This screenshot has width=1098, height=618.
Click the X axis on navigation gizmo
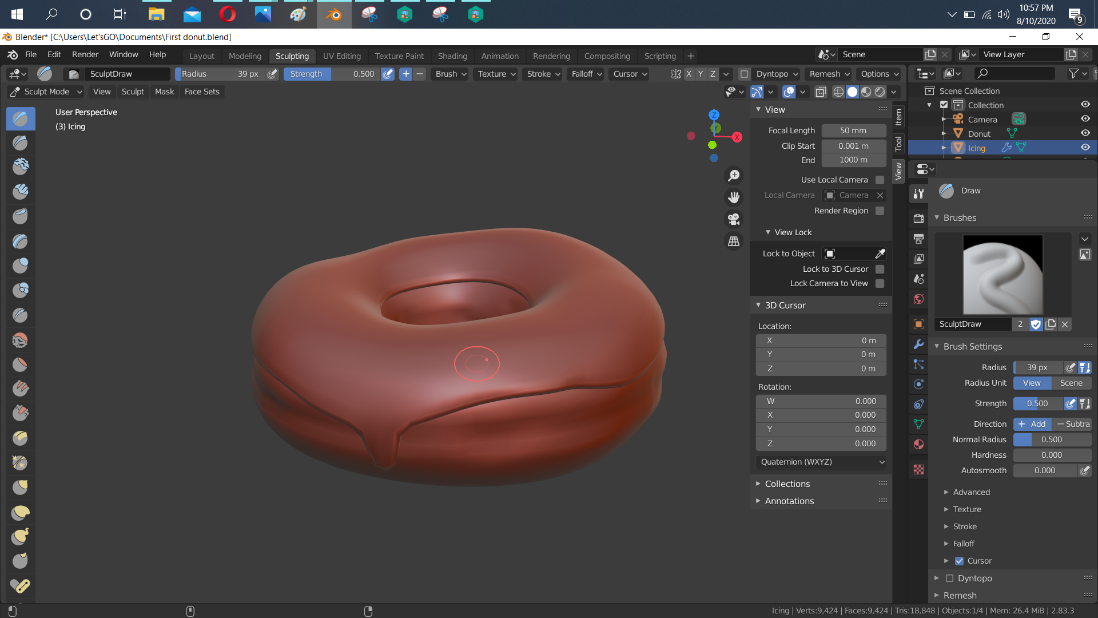(x=737, y=137)
